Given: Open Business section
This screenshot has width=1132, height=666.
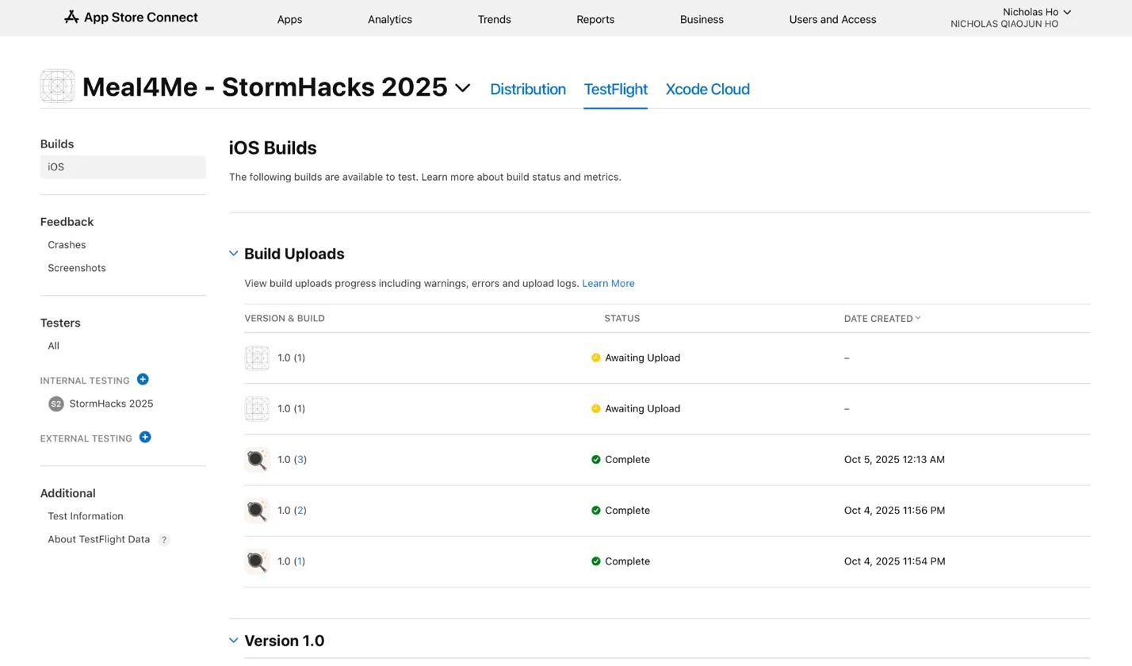Looking at the screenshot, I should click(702, 19).
